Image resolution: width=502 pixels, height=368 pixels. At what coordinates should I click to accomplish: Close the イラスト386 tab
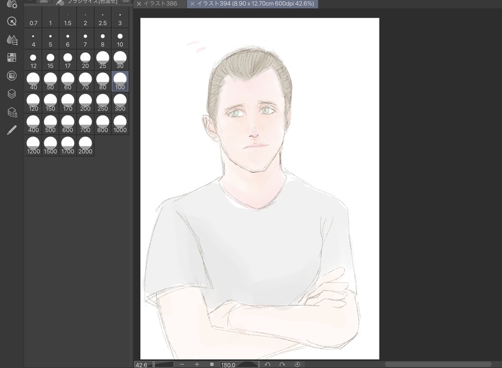tap(139, 4)
